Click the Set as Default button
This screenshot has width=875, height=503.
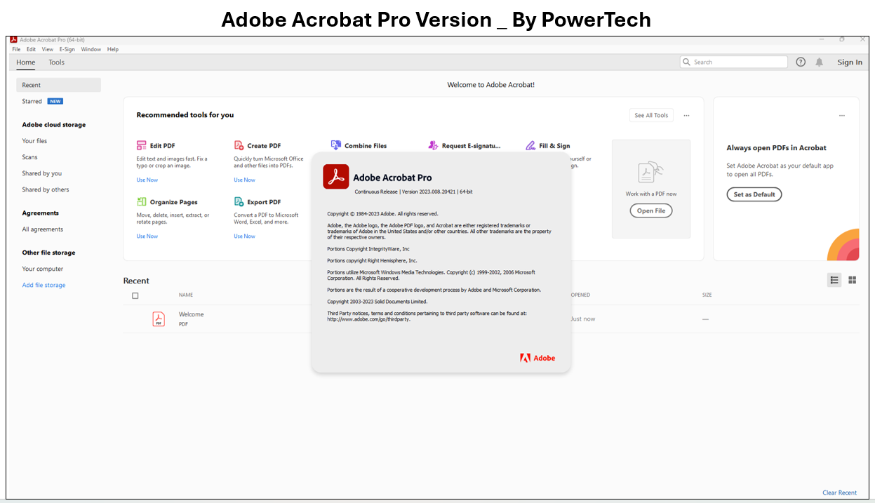[754, 194]
